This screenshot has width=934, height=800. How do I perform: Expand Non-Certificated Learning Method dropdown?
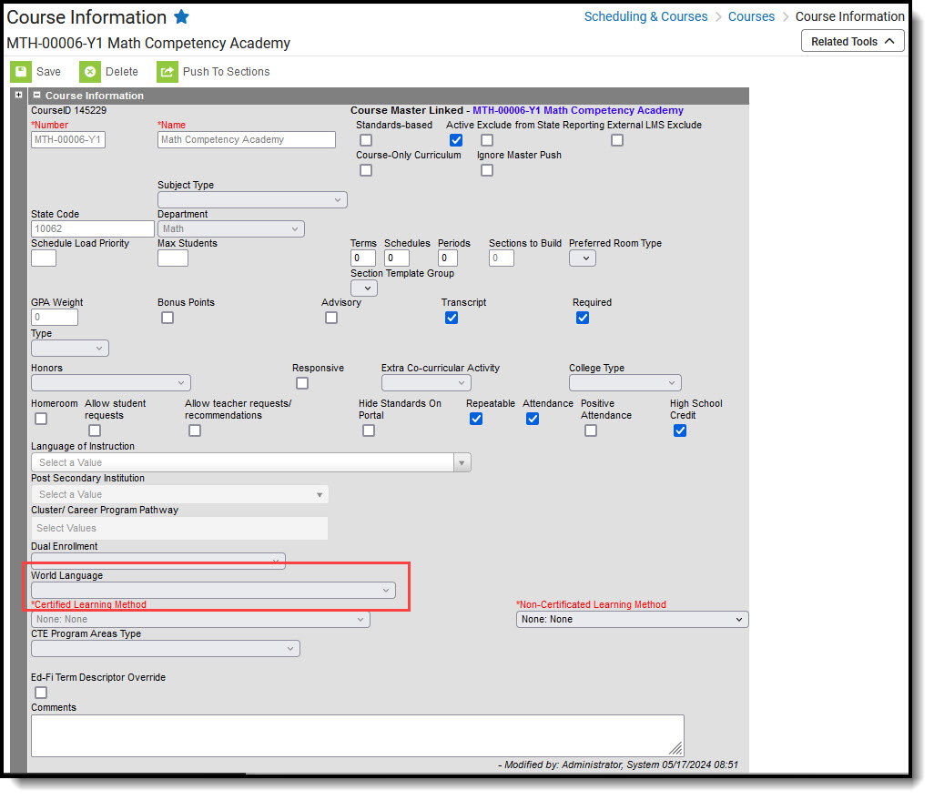coord(632,620)
